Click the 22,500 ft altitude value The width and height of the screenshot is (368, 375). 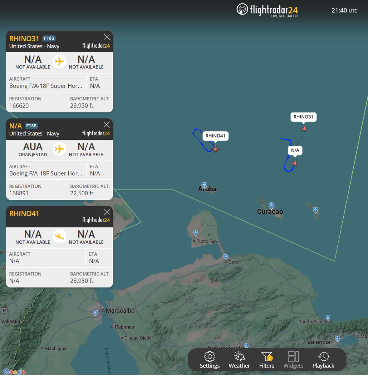pyautogui.click(x=82, y=193)
